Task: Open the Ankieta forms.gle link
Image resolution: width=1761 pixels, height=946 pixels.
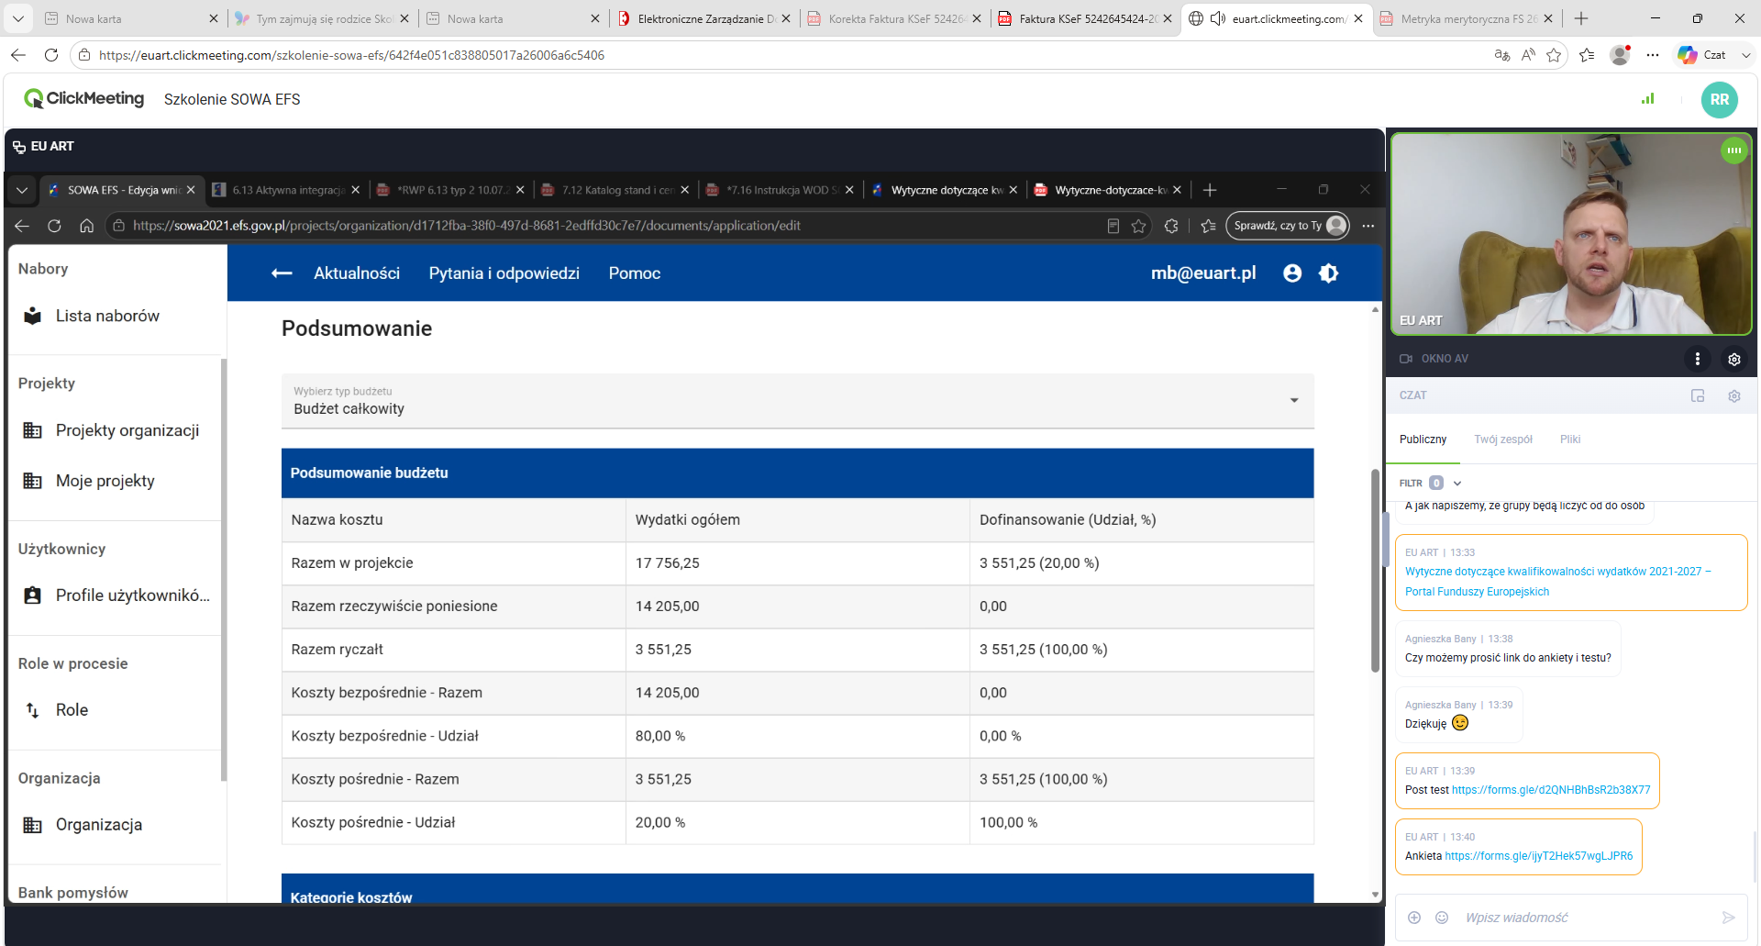Action: [x=1539, y=856]
